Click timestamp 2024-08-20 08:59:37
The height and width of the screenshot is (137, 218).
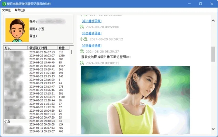coord(102,52)
